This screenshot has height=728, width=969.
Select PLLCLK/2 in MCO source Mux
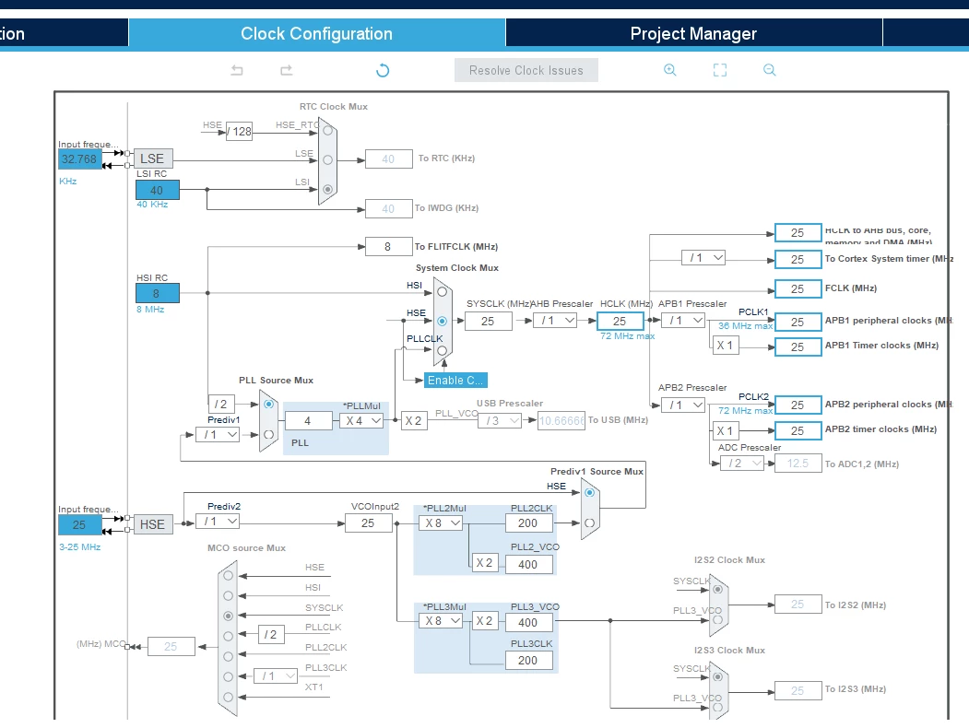click(x=228, y=636)
